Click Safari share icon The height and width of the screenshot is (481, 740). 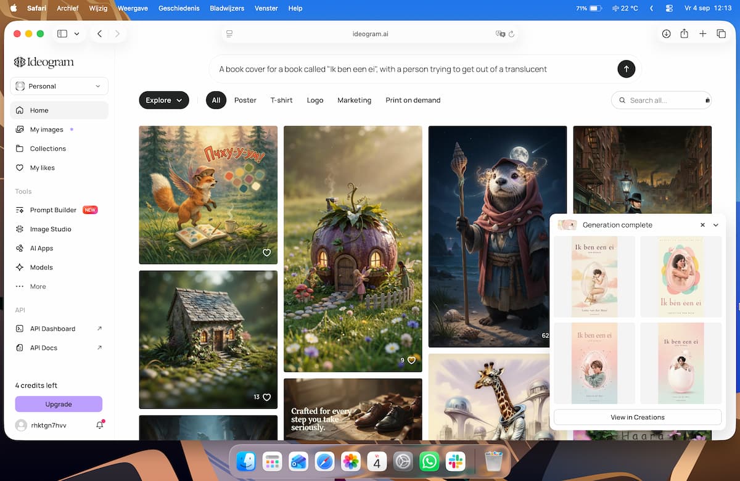click(x=684, y=34)
